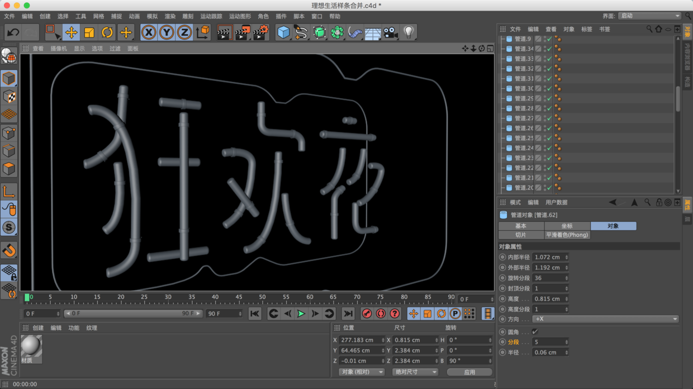
Task: Activate the Rotate tool in the top toolbar
Action: 107,32
